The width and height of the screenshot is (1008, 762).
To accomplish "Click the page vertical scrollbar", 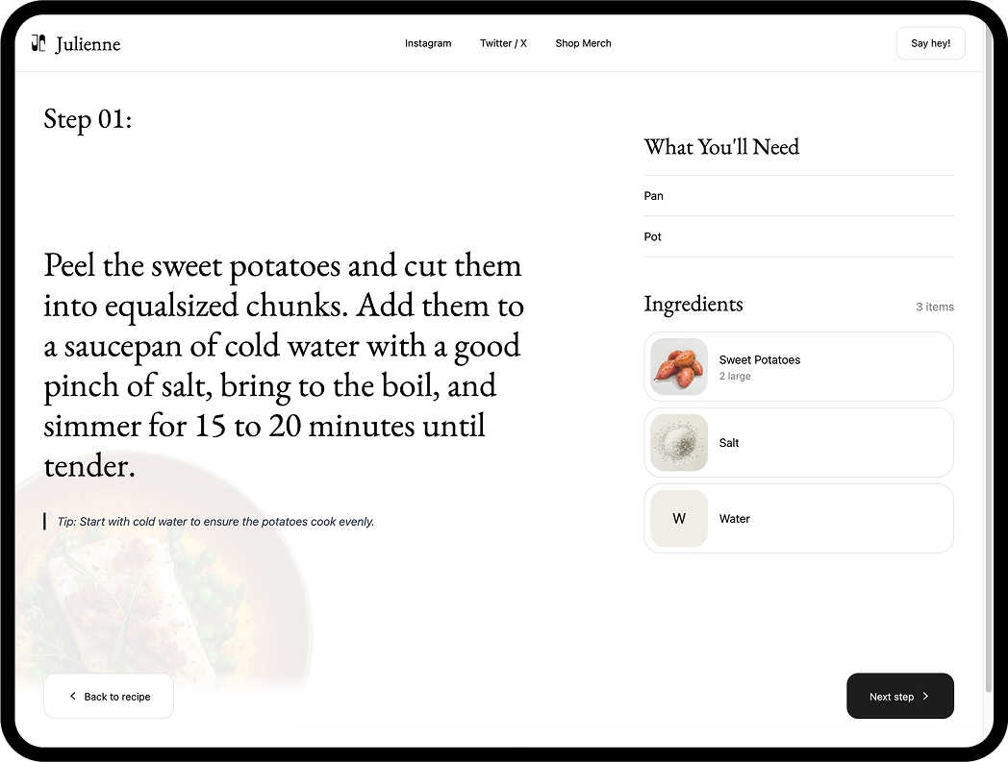I will tap(988, 384).
